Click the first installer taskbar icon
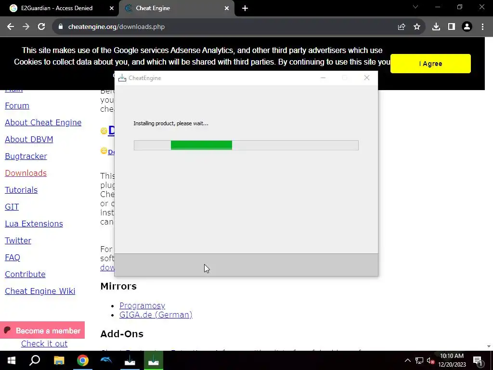The height and width of the screenshot is (370, 493). pyautogui.click(x=130, y=360)
